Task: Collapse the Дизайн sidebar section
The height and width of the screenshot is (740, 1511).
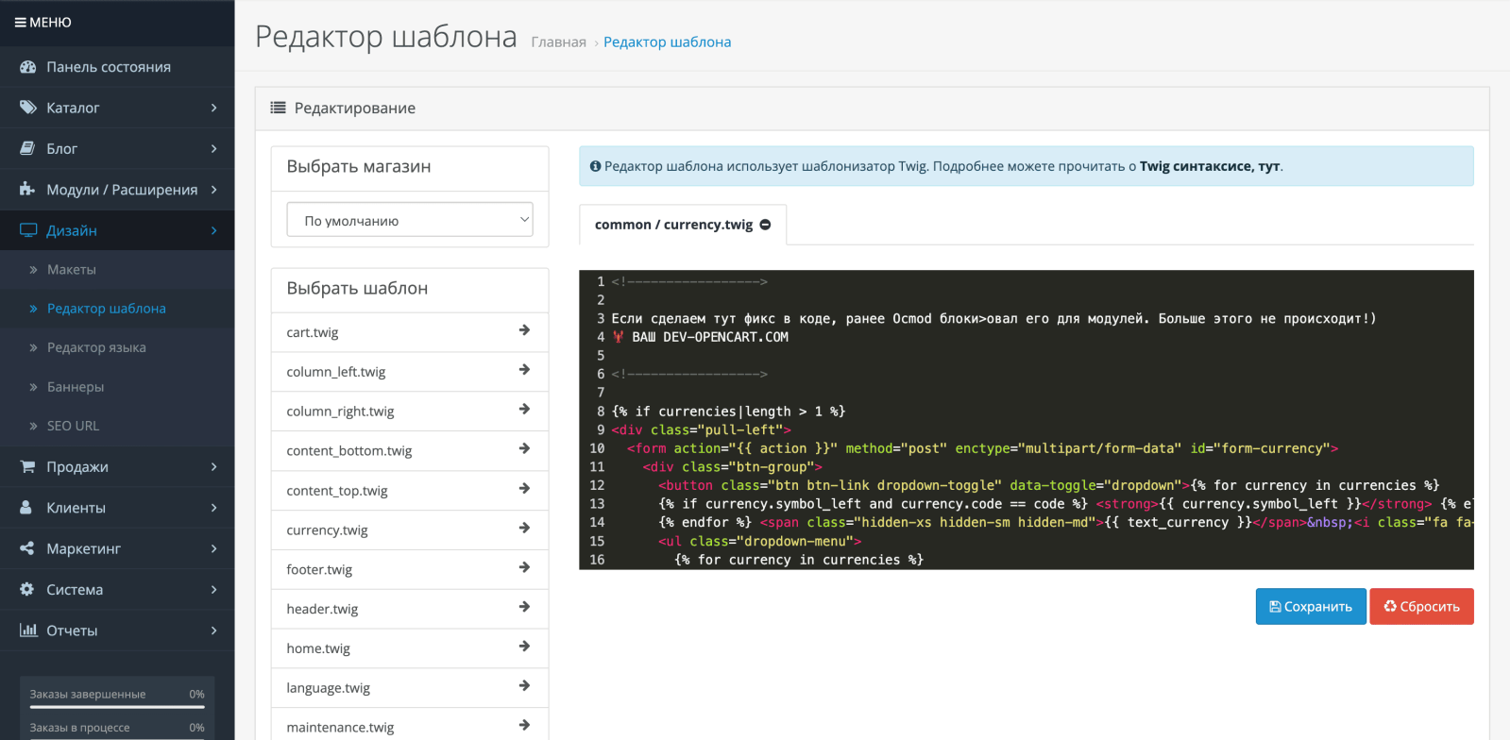Action: click(117, 230)
